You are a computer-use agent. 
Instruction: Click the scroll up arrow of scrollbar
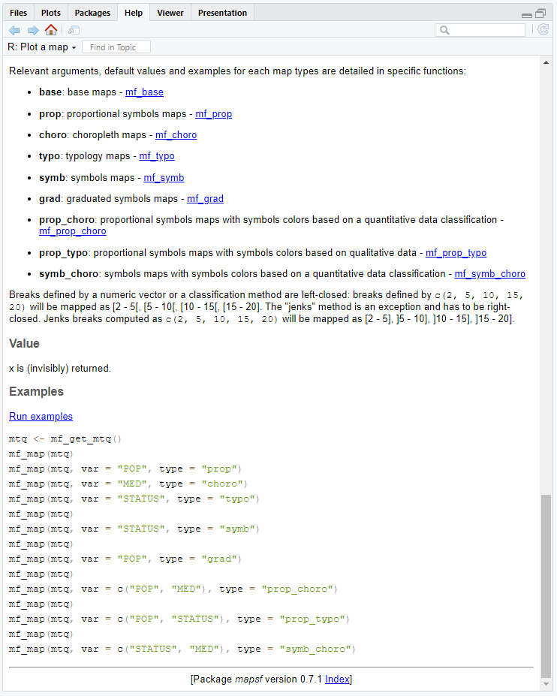click(546, 64)
